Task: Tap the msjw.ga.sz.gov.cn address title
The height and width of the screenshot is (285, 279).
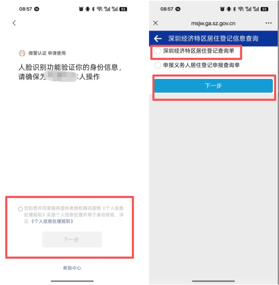Action: pos(213,23)
